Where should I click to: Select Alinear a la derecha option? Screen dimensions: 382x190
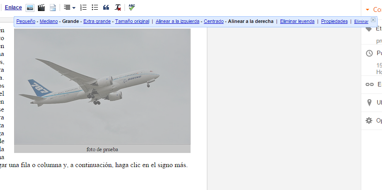coord(251,22)
